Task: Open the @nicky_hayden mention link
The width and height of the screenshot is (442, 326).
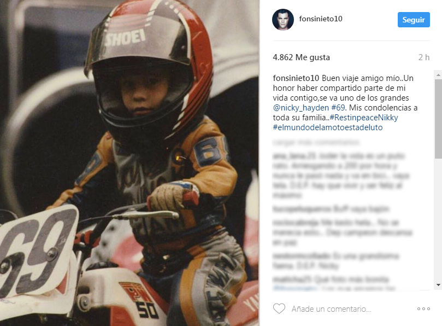Action: (x=301, y=108)
